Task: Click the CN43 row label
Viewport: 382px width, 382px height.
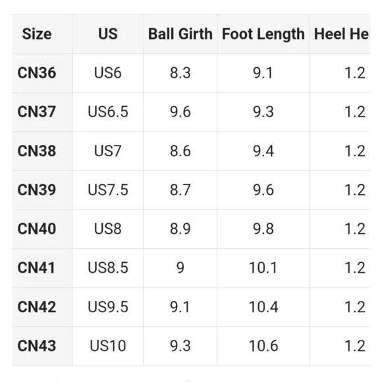Action: 37,346
